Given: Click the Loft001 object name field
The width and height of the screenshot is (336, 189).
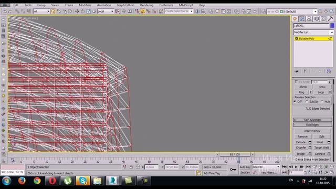Looking at the screenshot, I should pos(311,26).
